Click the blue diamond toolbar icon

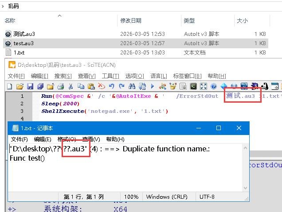point(224,86)
